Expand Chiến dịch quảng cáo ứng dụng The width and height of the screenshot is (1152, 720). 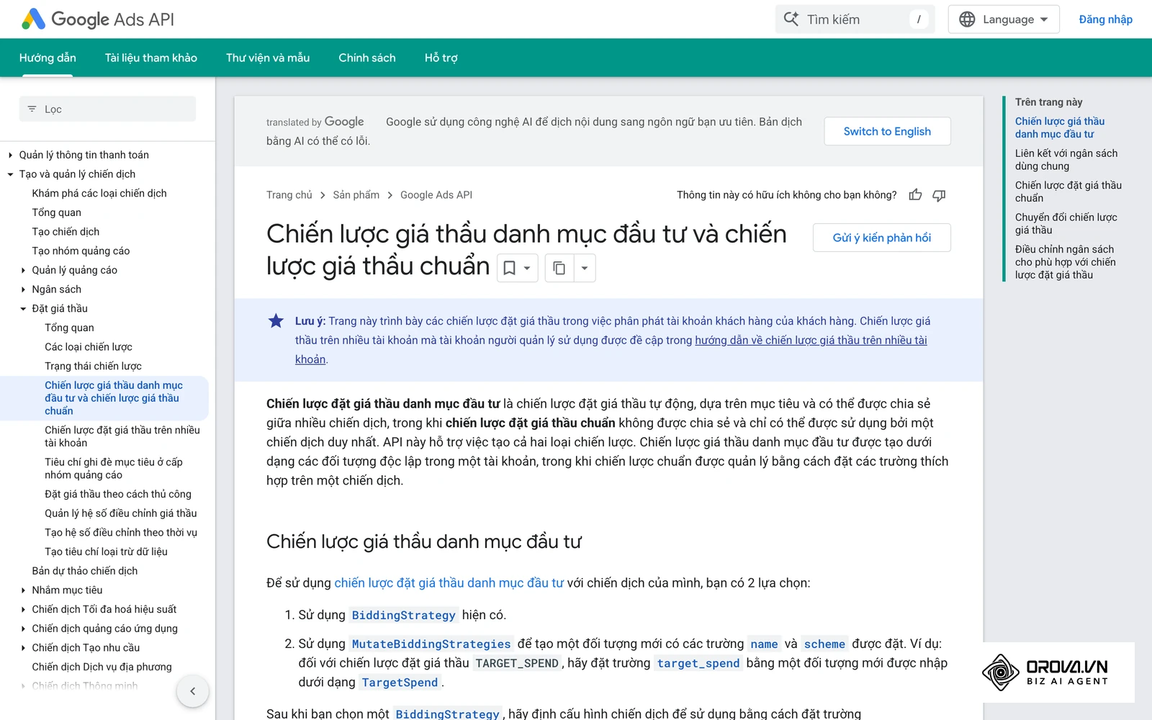point(23,629)
